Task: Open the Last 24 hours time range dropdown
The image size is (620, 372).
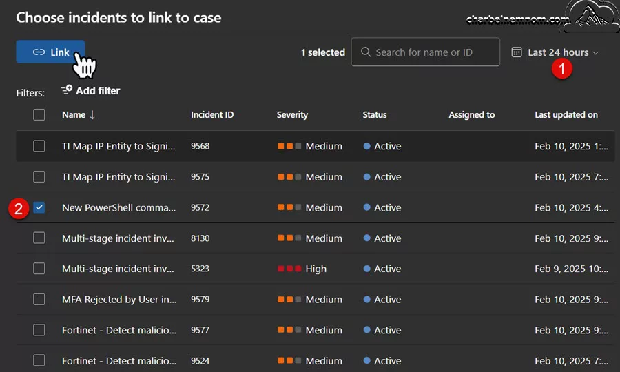Action: point(555,52)
